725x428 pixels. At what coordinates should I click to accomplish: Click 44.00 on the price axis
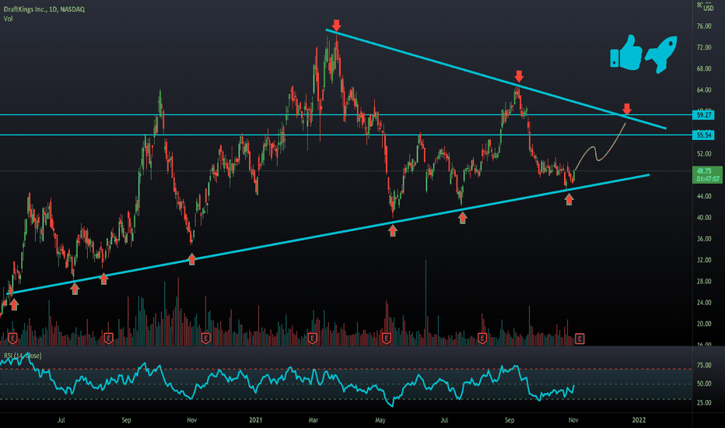704,197
